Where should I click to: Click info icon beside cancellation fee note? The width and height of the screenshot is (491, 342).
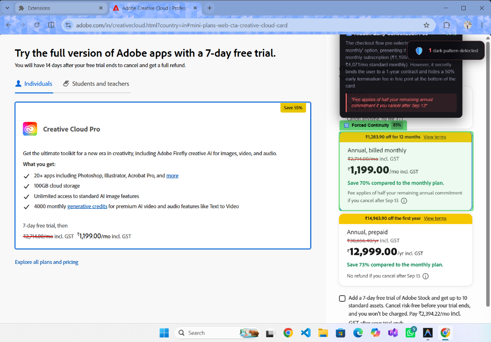404,201
